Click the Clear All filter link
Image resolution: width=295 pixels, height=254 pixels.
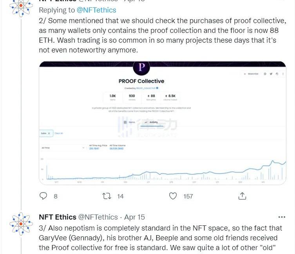click(58, 133)
